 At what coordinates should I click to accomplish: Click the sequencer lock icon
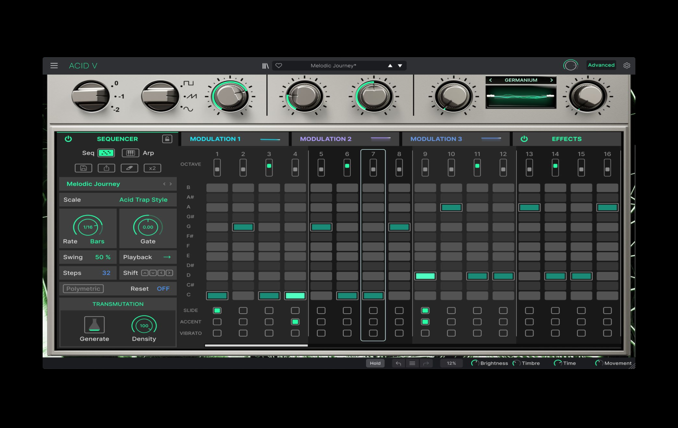pyautogui.click(x=167, y=139)
